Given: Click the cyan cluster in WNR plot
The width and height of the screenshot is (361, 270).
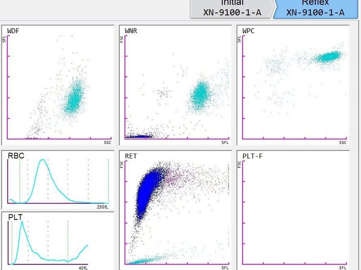Looking at the screenshot, I should 200,94.
